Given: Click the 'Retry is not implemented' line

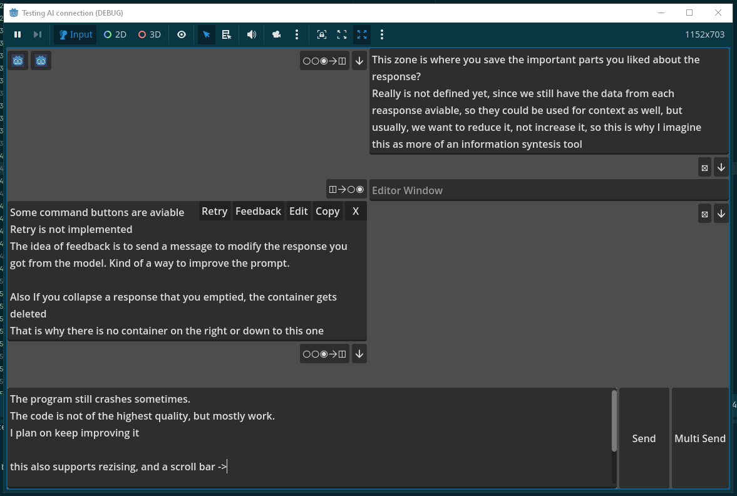Looking at the screenshot, I should point(71,229).
